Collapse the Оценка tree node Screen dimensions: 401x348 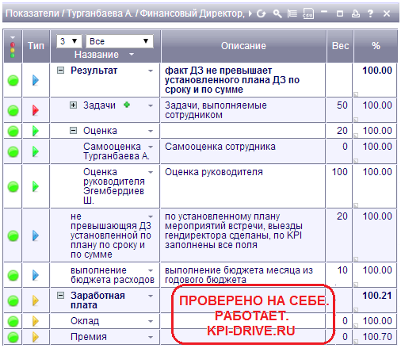click(73, 131)
